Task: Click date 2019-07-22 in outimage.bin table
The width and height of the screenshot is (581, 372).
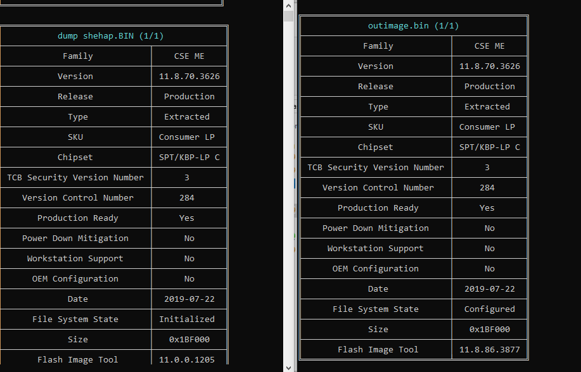Action: point(490,289)
